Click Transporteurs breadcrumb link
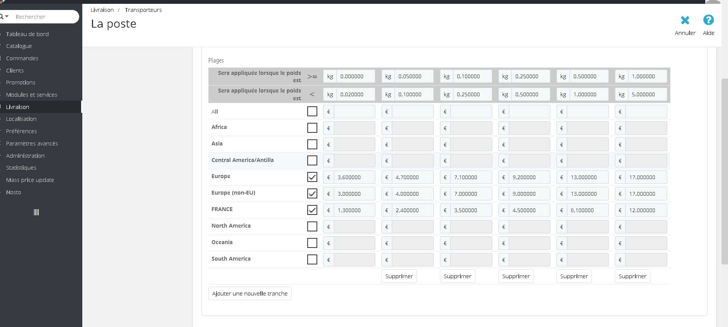The width and height of the screenshot is (728, 327). [143, 10]
